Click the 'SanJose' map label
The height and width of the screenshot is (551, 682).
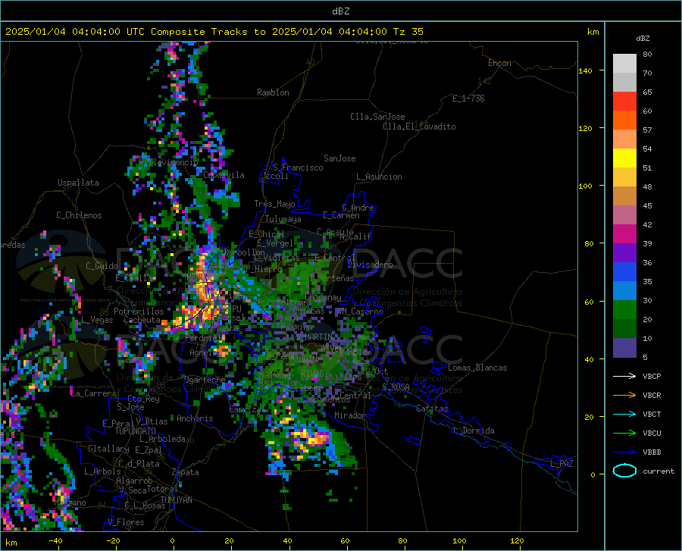339,158
